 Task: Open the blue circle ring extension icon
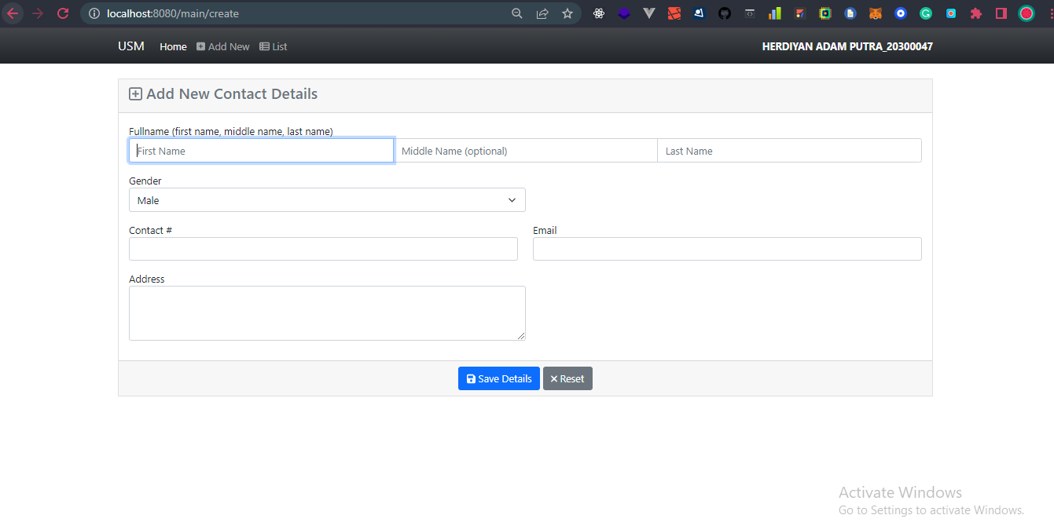tap(901, 13)
